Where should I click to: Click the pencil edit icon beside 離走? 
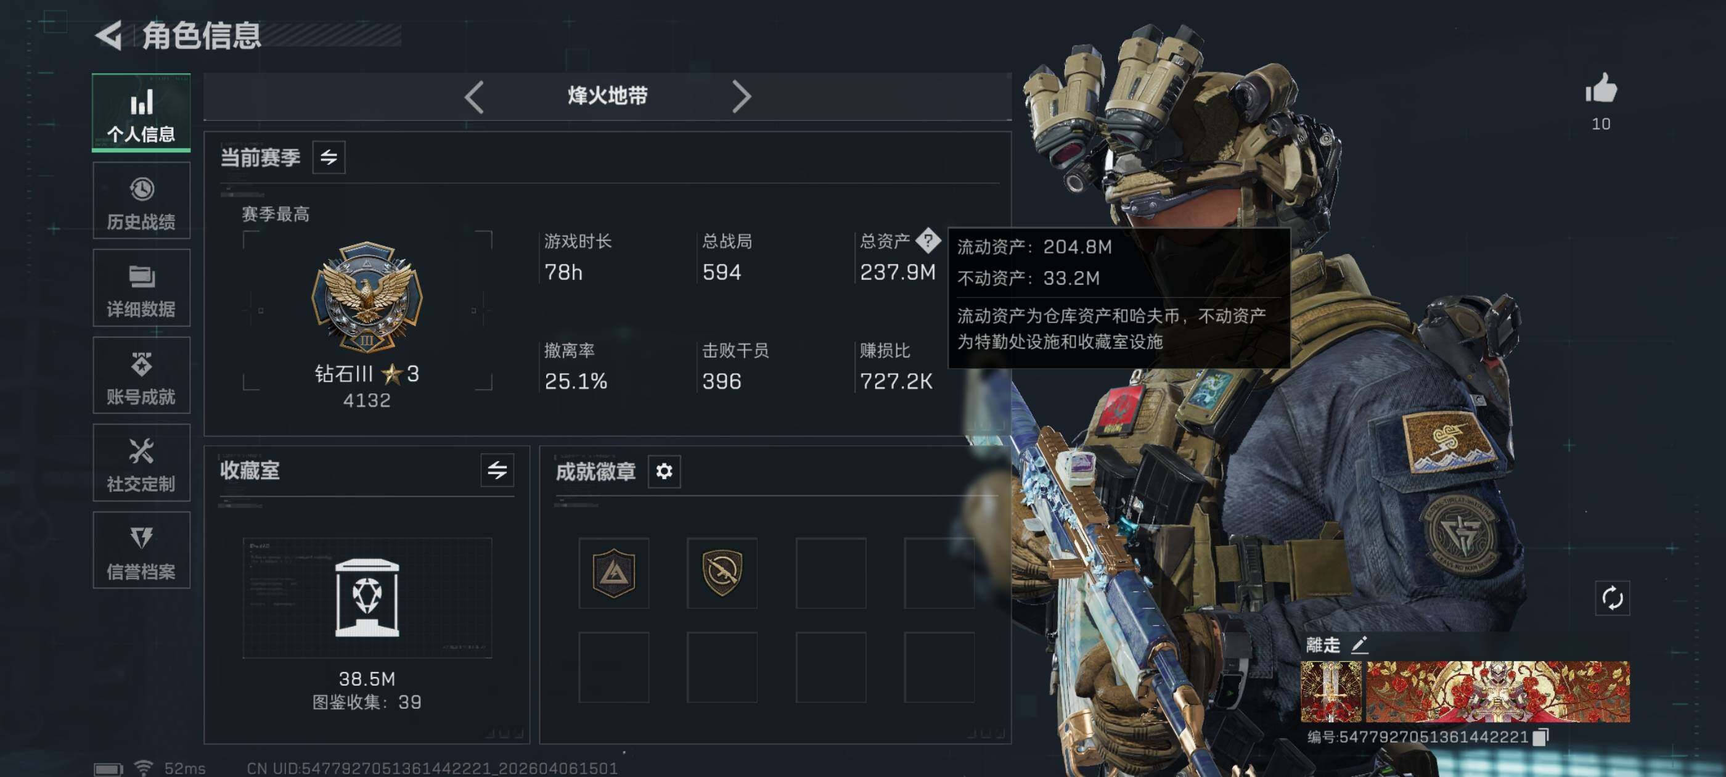(1359, 645)
